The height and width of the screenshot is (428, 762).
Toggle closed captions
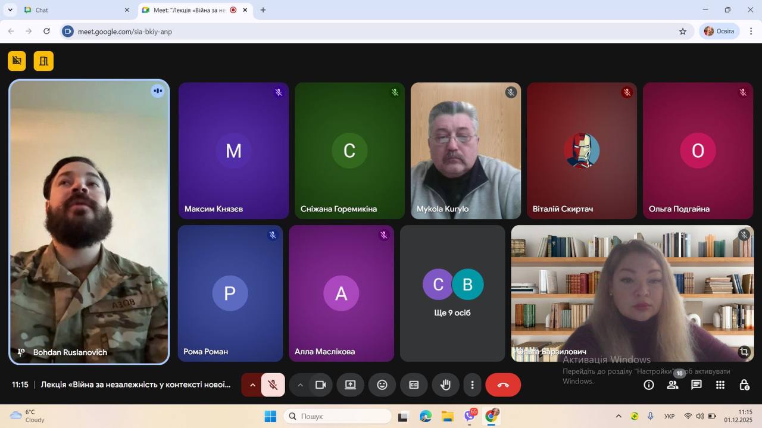point(414,385)
